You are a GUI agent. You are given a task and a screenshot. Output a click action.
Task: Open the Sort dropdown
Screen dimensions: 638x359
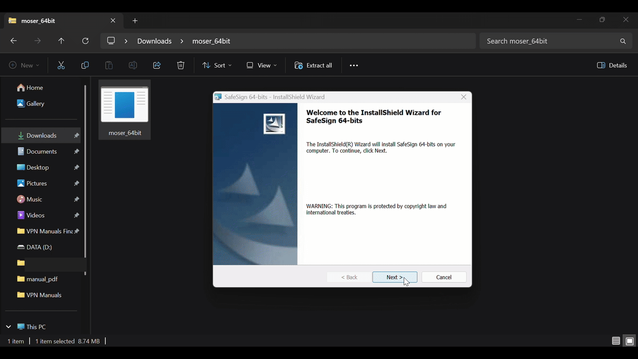click(x=217, y=65)
